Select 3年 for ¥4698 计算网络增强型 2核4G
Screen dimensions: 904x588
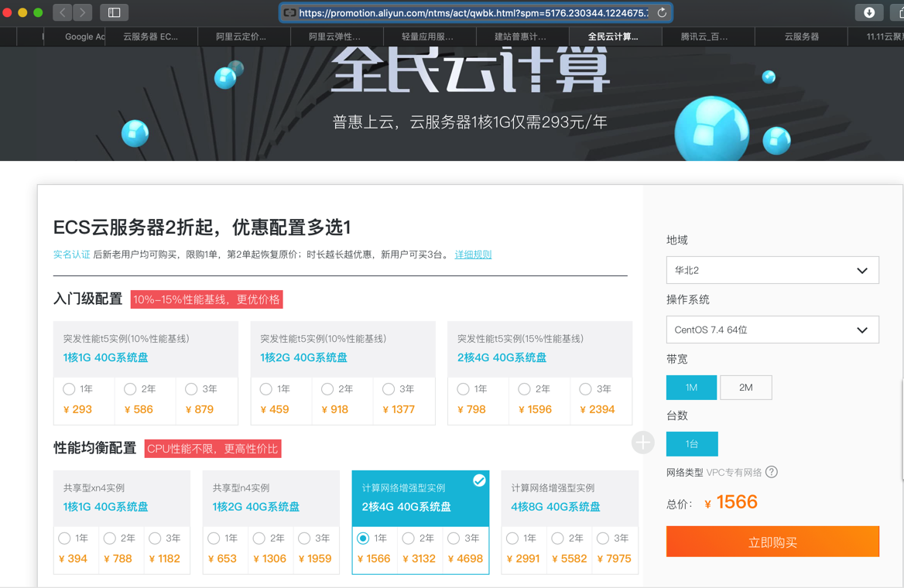tap(454, 538)
